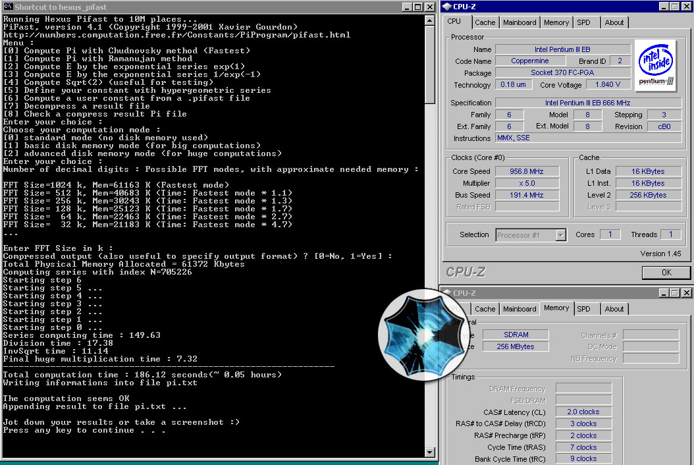Open the About tab in top CPU-Z window
The height and width of the screenshot is (465, 694).
pos(614,22)
